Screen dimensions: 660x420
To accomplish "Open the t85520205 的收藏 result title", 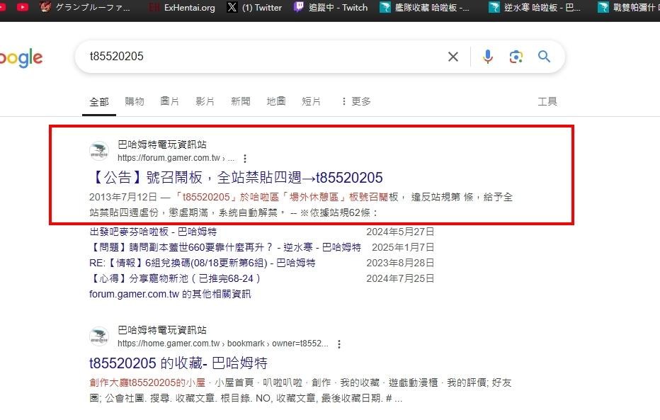I will (x=178, y=363).
